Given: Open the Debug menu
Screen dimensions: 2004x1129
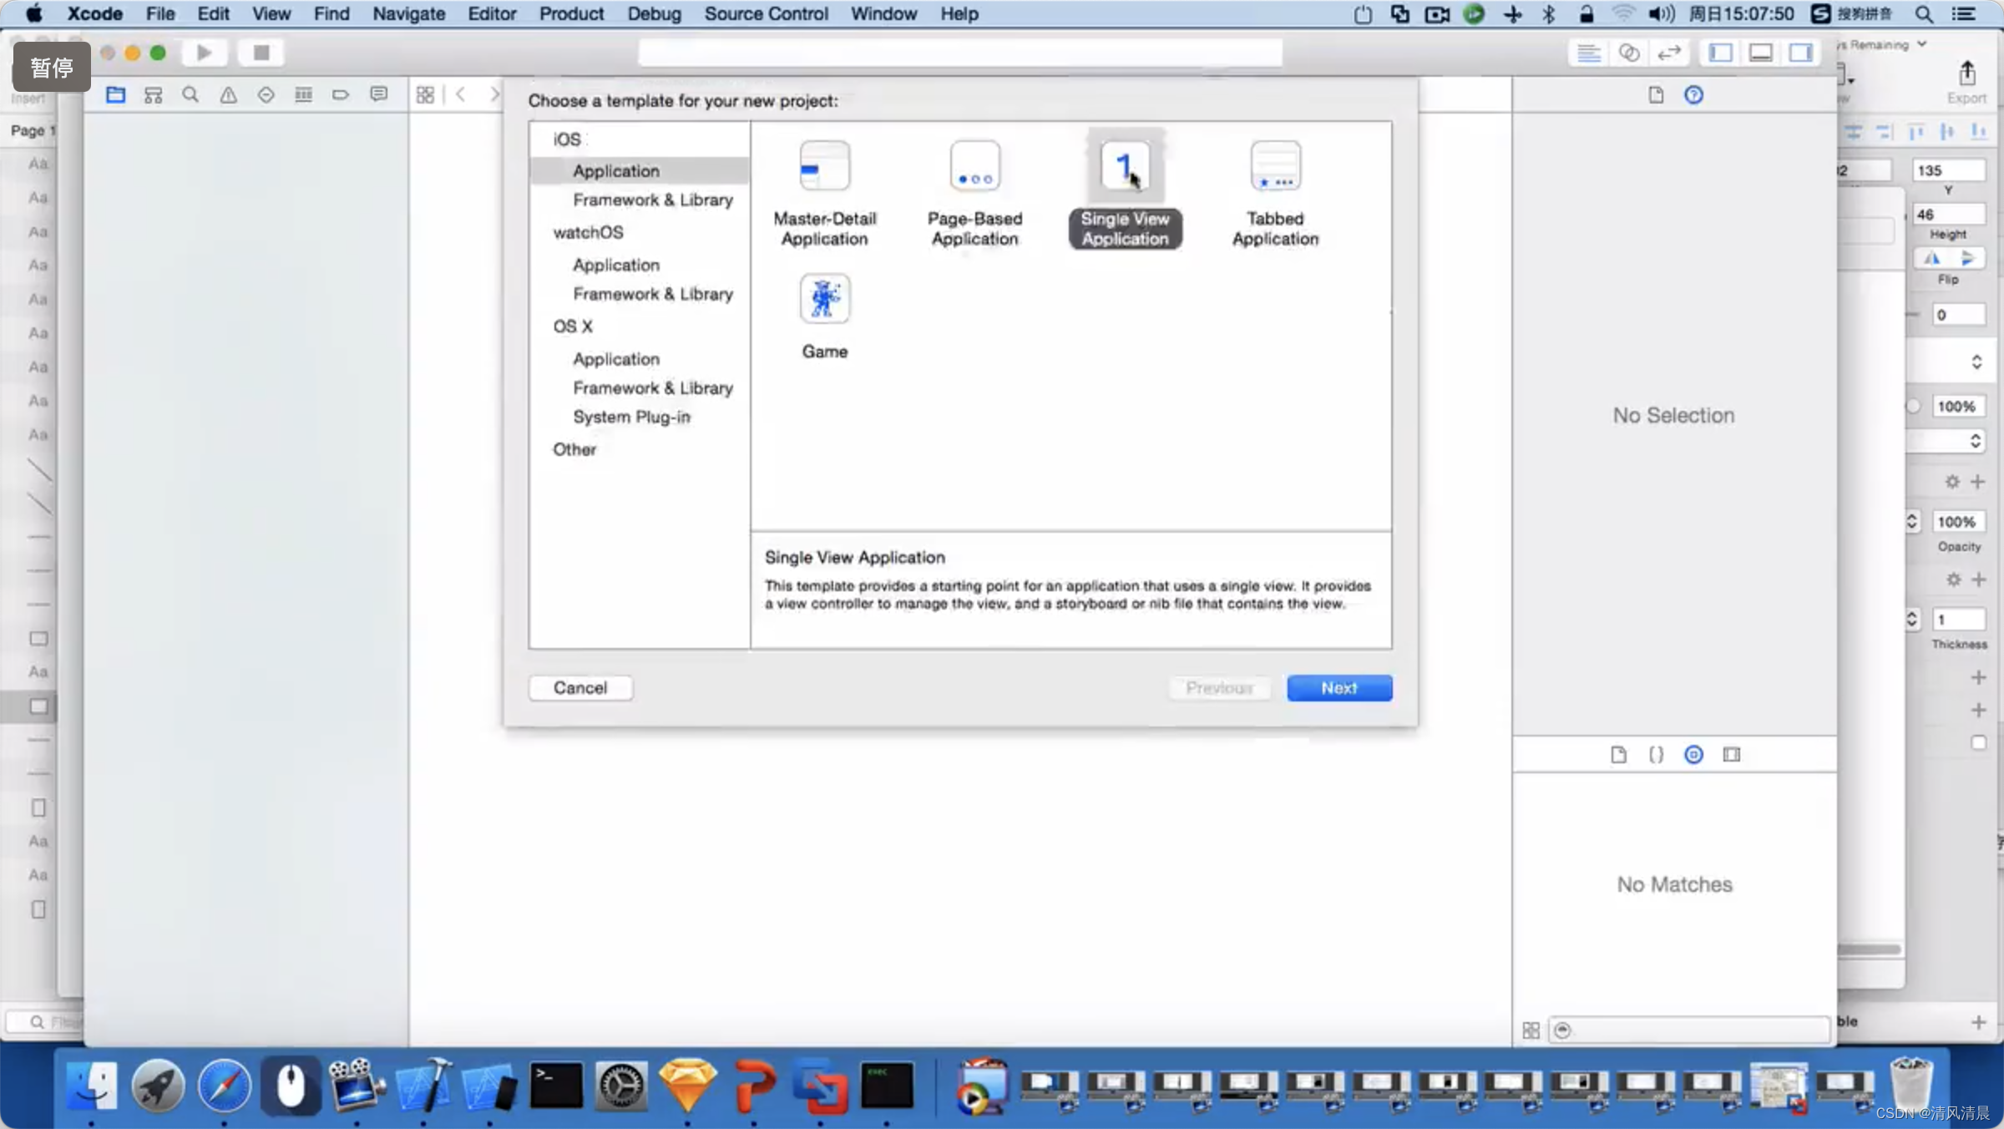Looking at the screenshot, I should point(654,13).
